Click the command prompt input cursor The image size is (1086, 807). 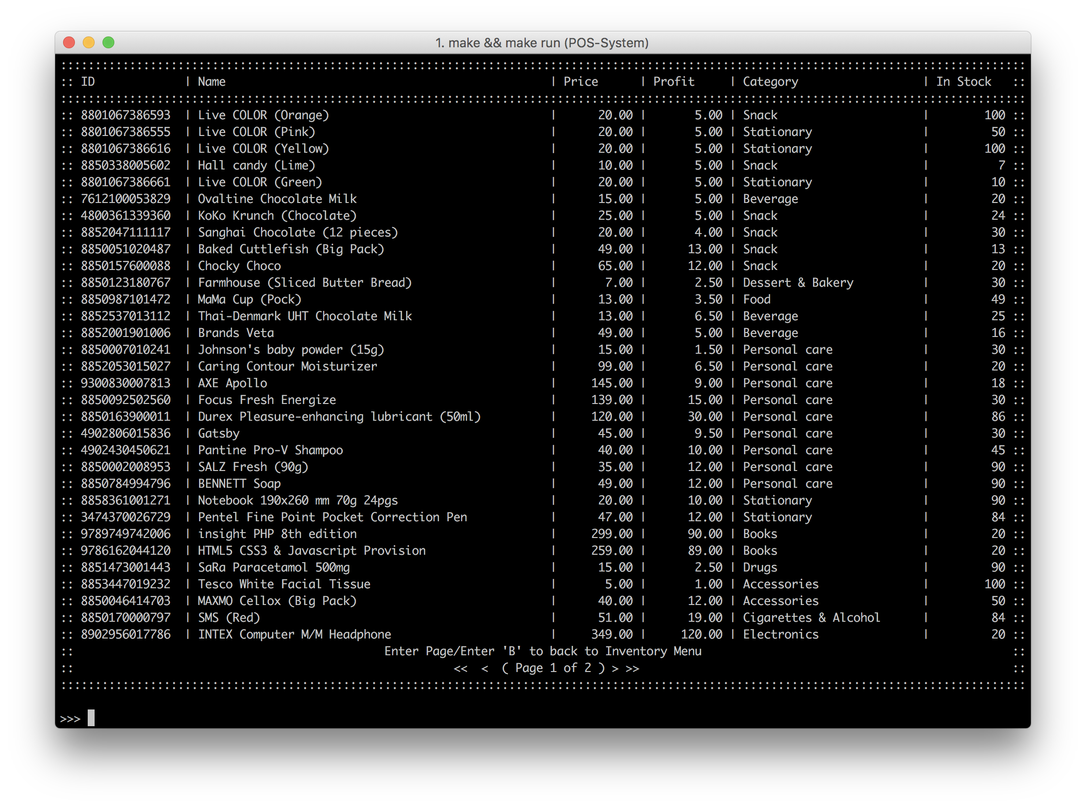91,718
